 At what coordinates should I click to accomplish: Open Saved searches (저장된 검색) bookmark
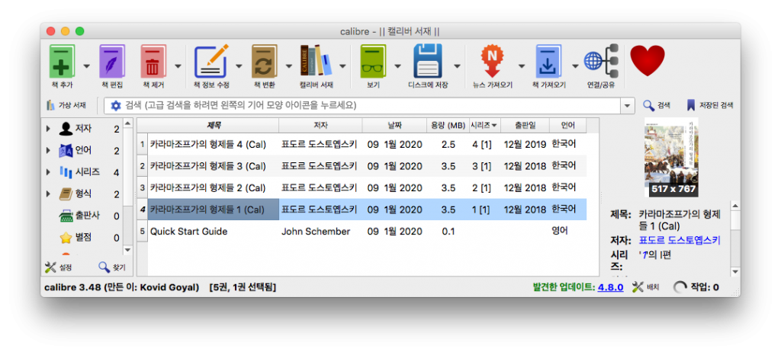[x=709, y=105]
